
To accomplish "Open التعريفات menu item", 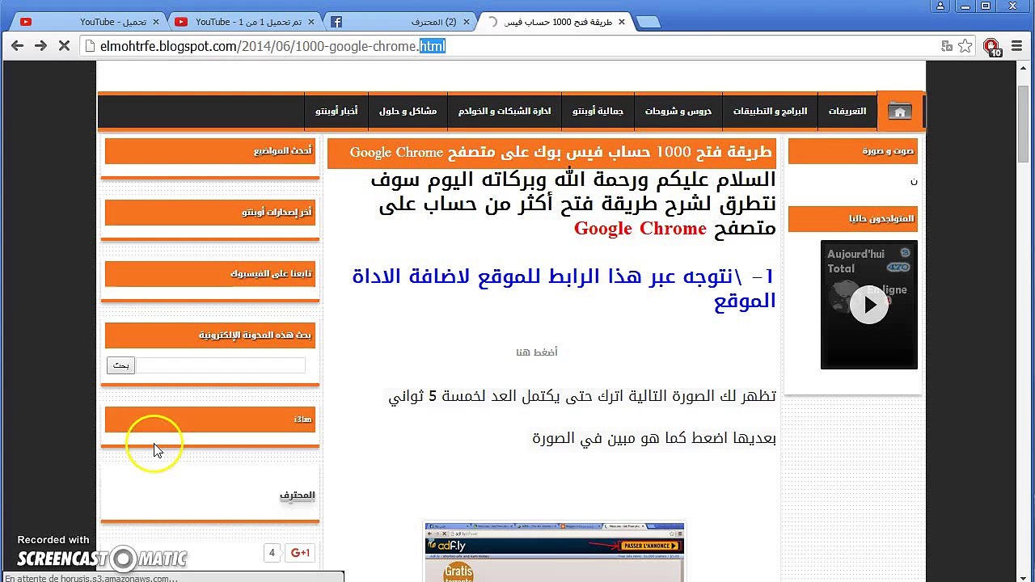I will [x=847, y=112].
